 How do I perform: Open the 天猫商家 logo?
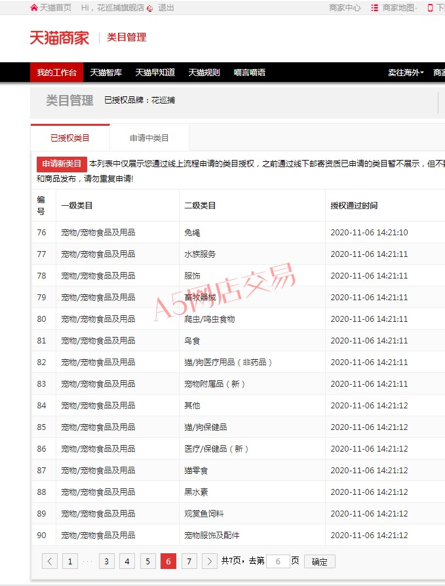click(60, 38)
